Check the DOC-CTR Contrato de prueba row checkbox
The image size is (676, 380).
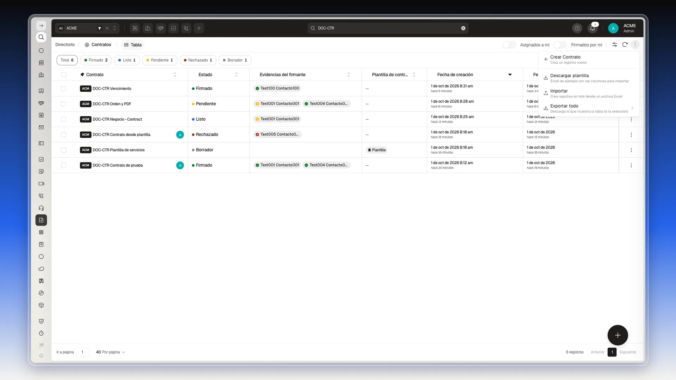coord(63,165)
